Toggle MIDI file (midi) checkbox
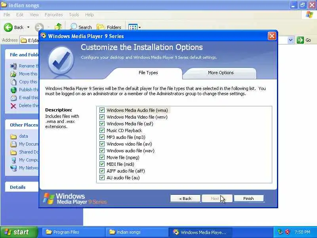 [x=102, y=164]
